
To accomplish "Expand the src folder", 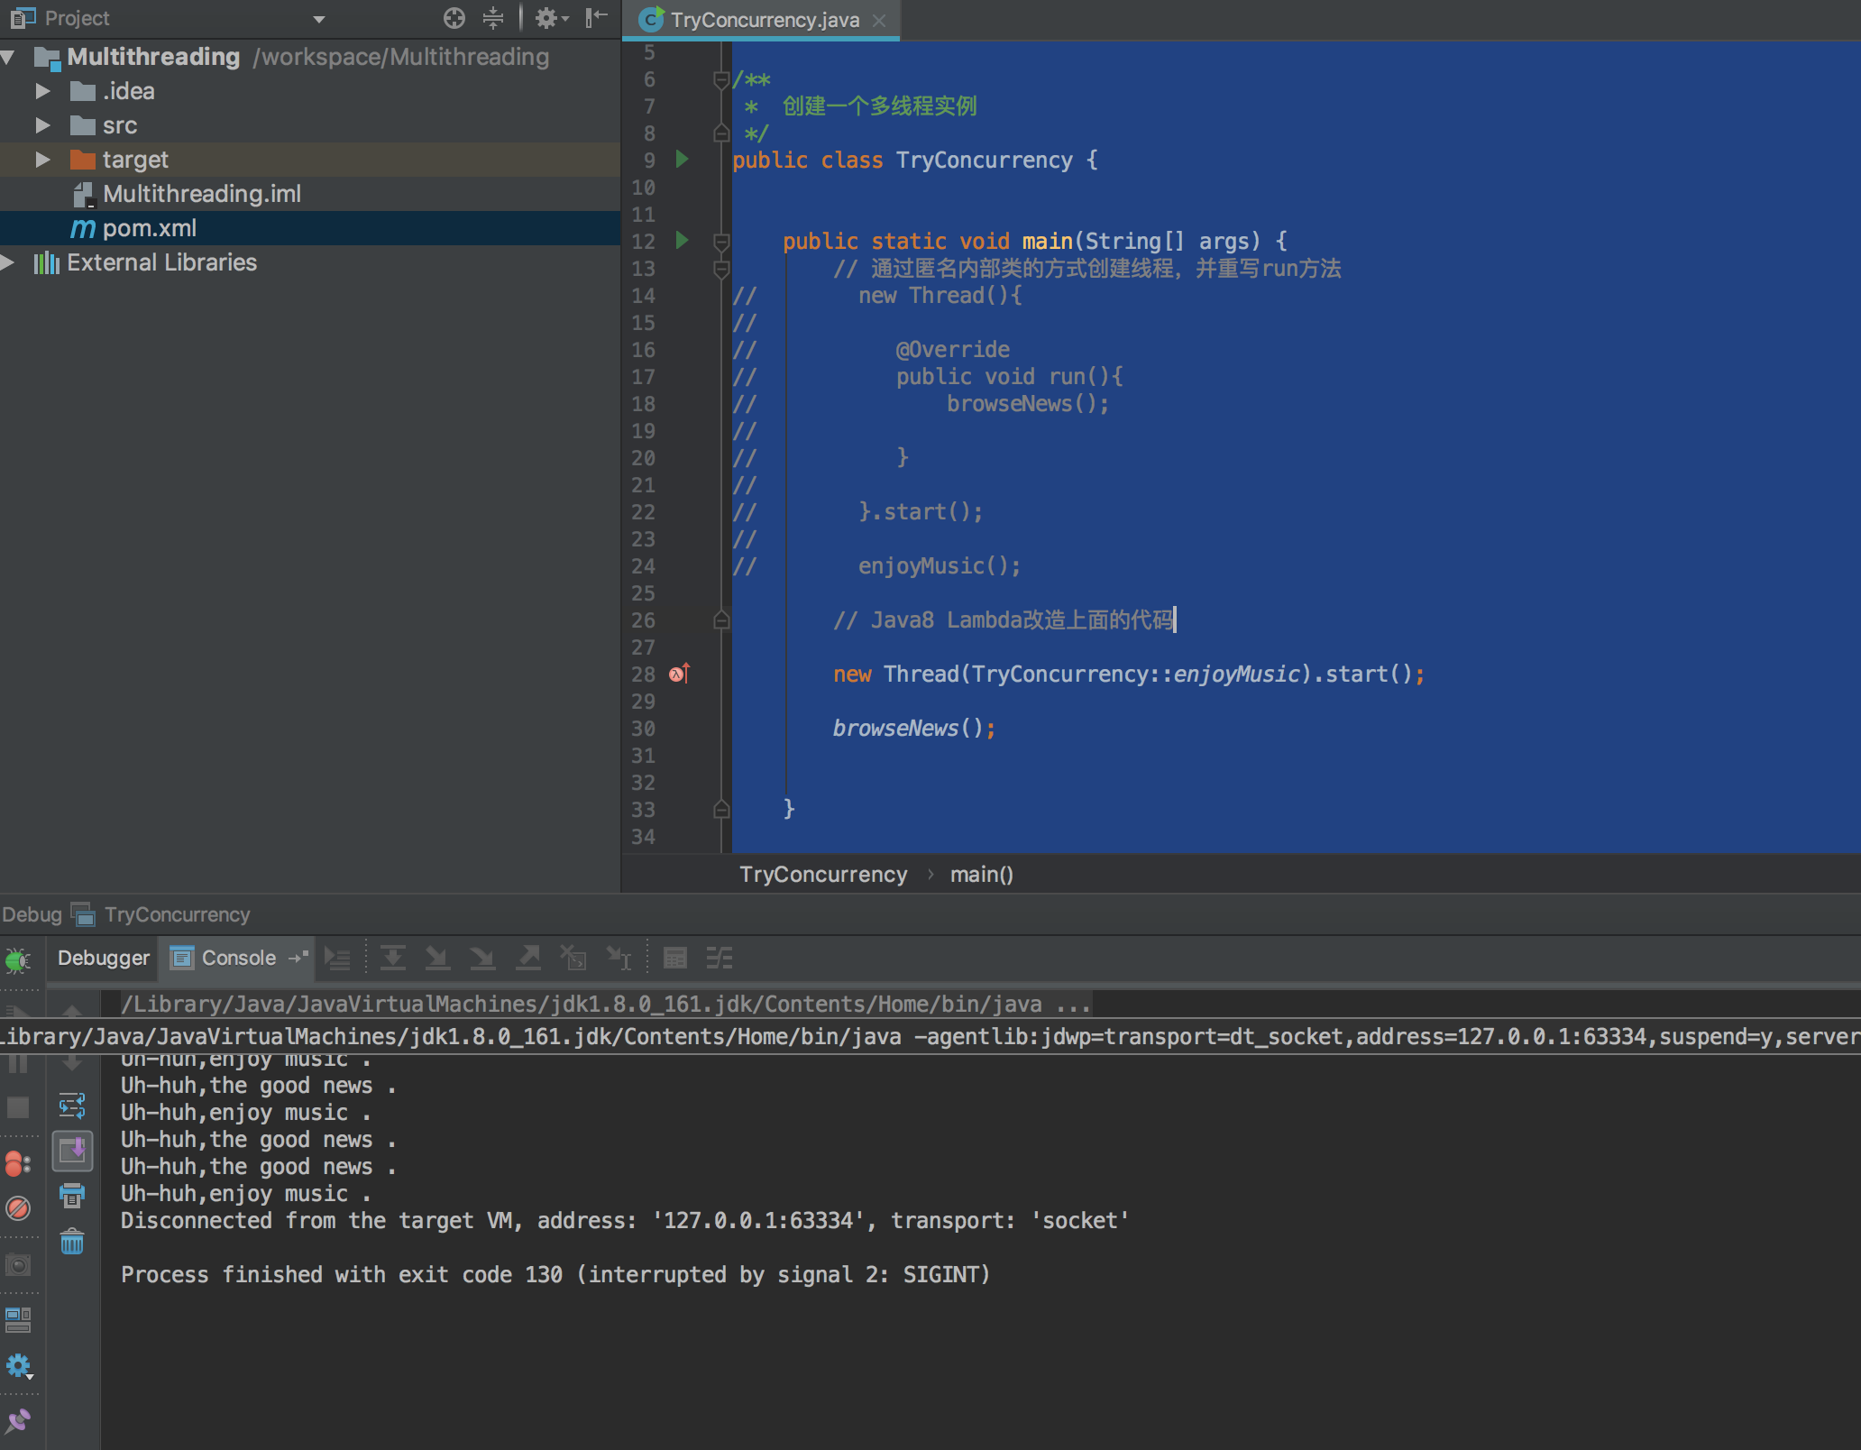I will click(x=42, y=125).
